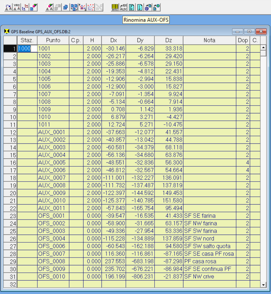Click the GPS Baseline window title icon
Image resolution: width=271 pixels, height=294 pixels.
(x=7, y=31)
